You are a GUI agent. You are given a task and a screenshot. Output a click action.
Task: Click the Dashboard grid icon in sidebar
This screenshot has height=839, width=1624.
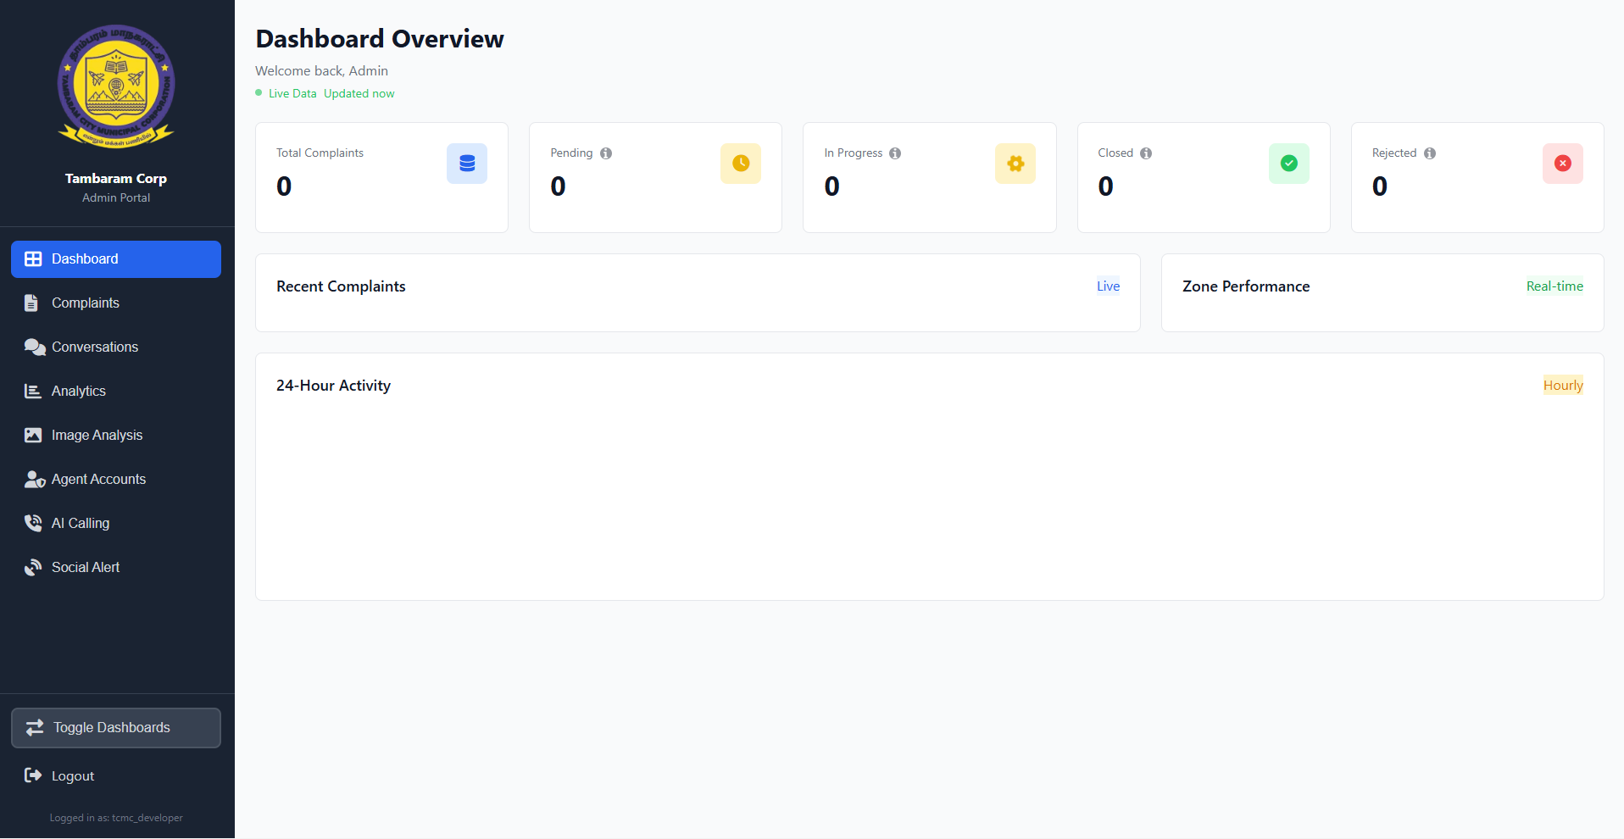(x=33, y=259)
